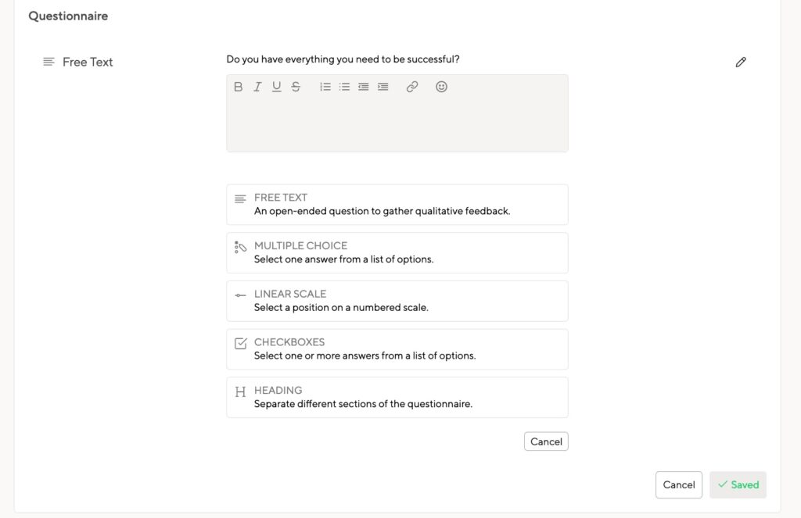Click the bottom Cancel button beside Saved
This screenshot has height=518, width=801.
(679, 485)
